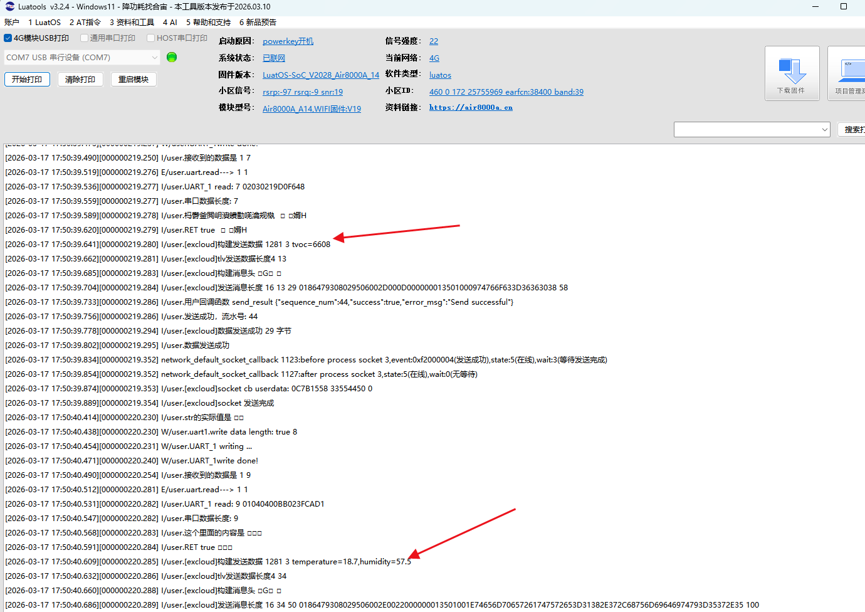Screen dimensions: 865x612
Task: Click log line socket cb userdata: 0C7B1558
Action: pos(189,389)
